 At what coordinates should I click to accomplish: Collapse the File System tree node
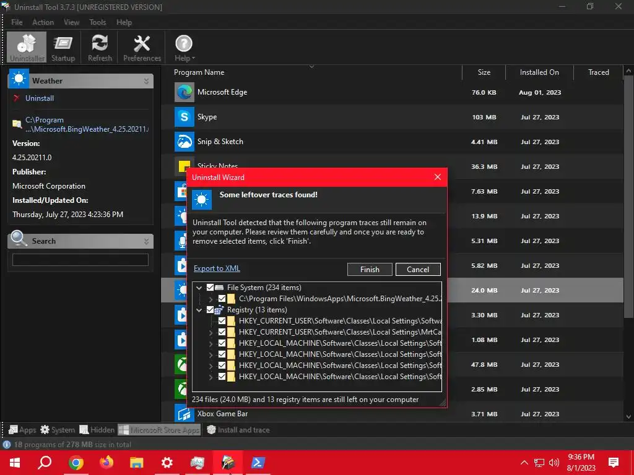click(199, 288)
